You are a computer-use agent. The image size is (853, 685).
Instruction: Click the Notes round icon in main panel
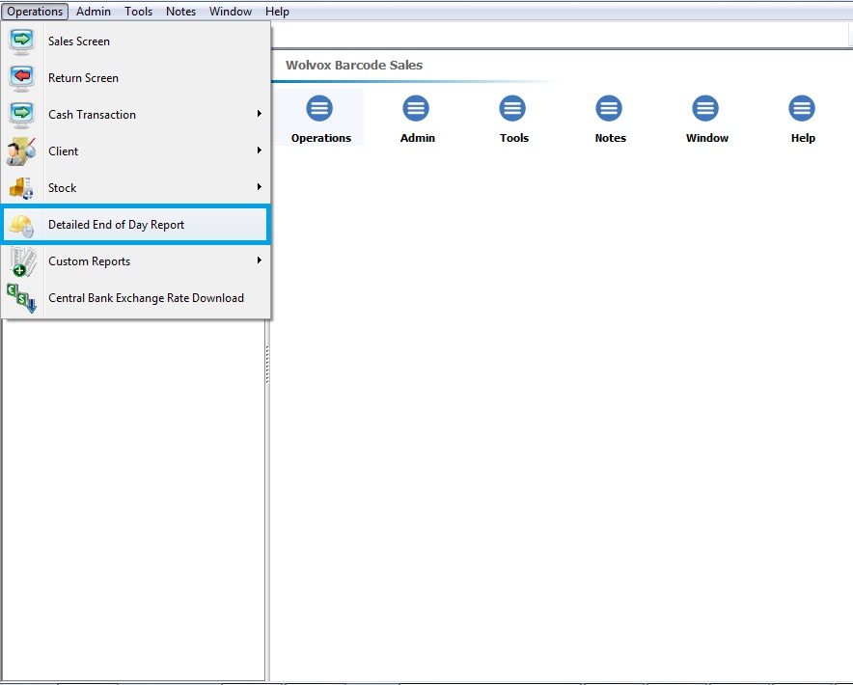pos(609,108)
